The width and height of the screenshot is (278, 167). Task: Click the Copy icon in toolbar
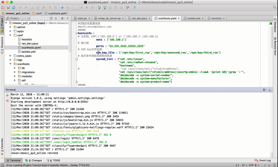(x=38, y=8)
